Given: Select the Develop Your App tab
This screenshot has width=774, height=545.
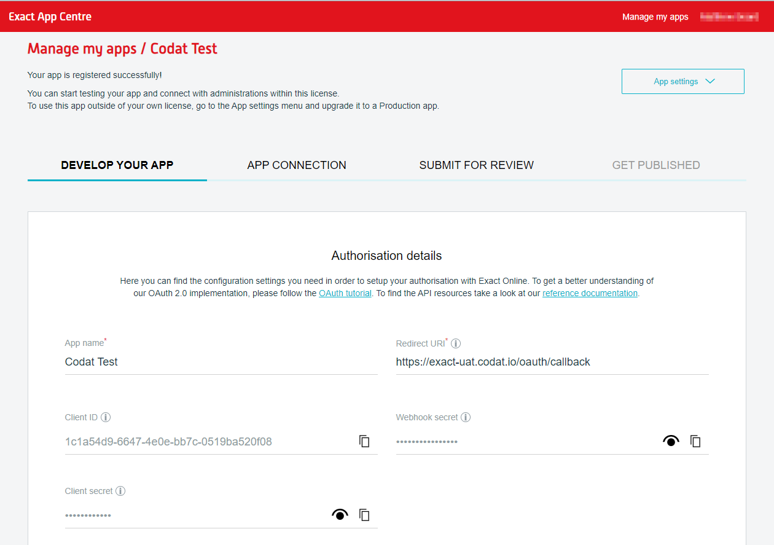Looking at the screenshot, I should [117, 165].
